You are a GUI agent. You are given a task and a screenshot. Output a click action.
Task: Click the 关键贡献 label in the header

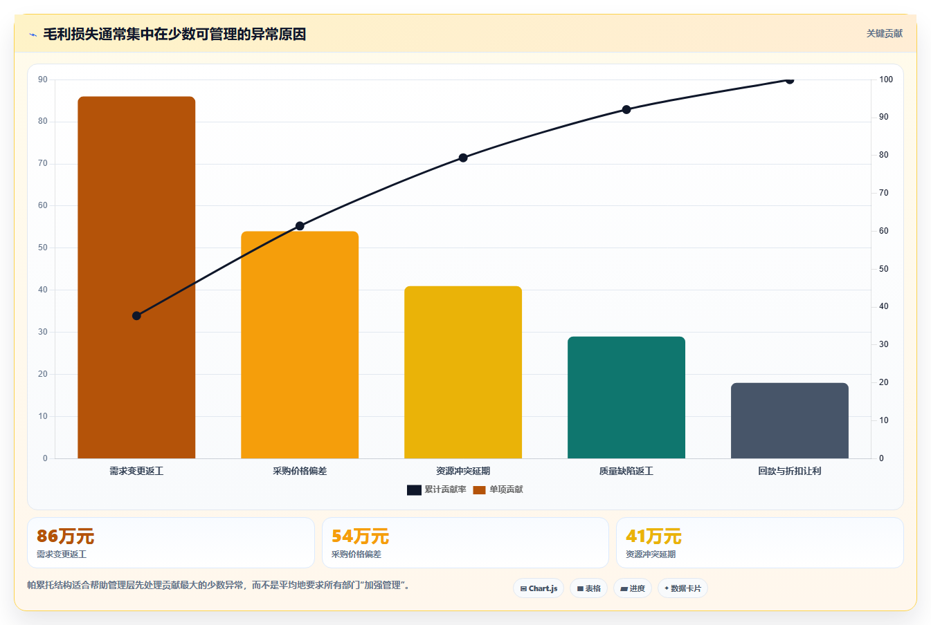[885, 33]
